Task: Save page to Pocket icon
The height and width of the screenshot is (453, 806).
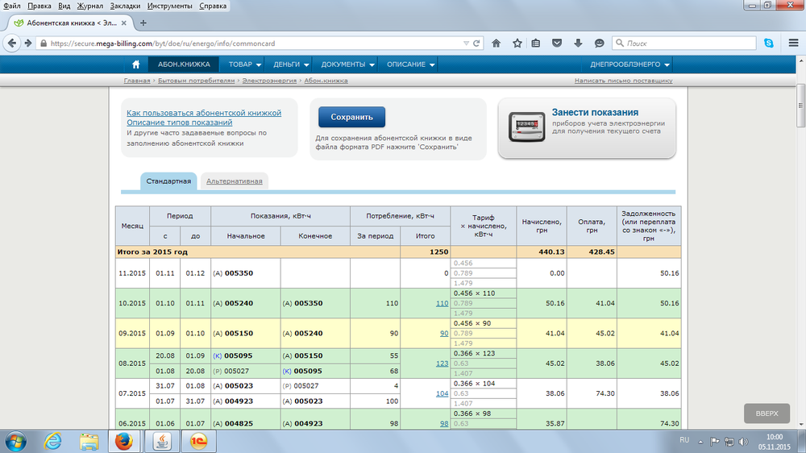Action: tap(558, 44)
